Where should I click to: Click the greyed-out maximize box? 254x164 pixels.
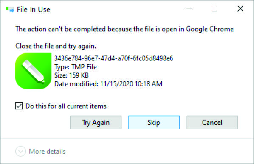(214, 9)
